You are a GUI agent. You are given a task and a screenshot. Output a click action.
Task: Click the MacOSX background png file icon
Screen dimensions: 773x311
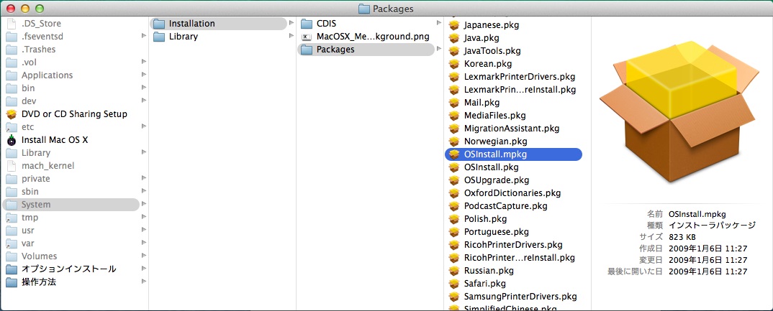click(x=307, y=37)
